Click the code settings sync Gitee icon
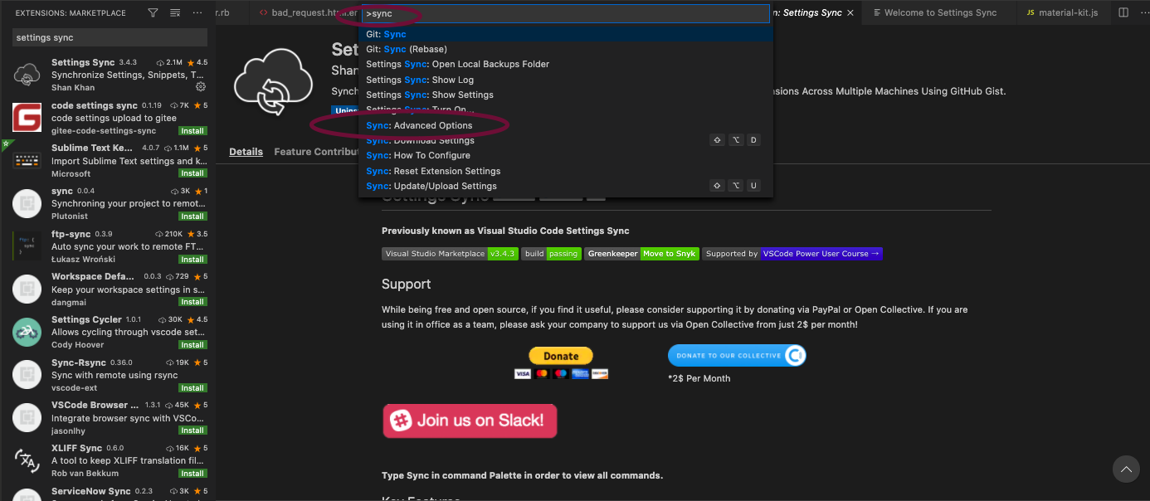This screenshot has width=1150, height=501. (27, 117)
